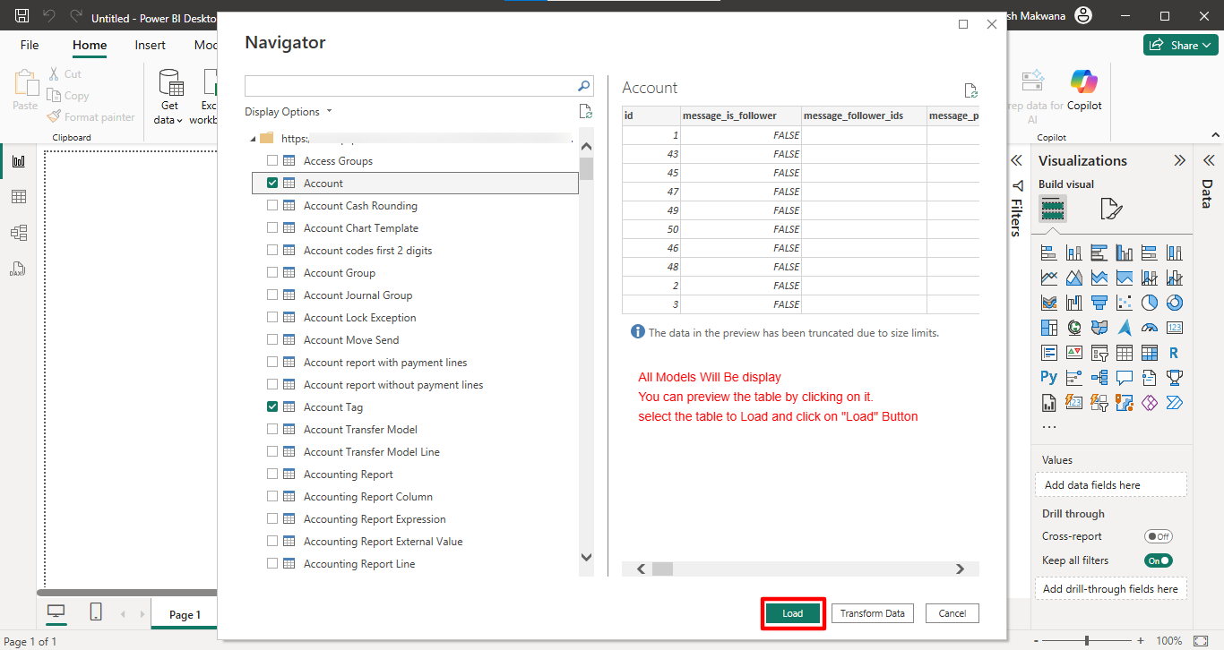Viewport: 1224px width, 650px height.
Task: Select the decomposition tree visual
Action: point(1099,378)
